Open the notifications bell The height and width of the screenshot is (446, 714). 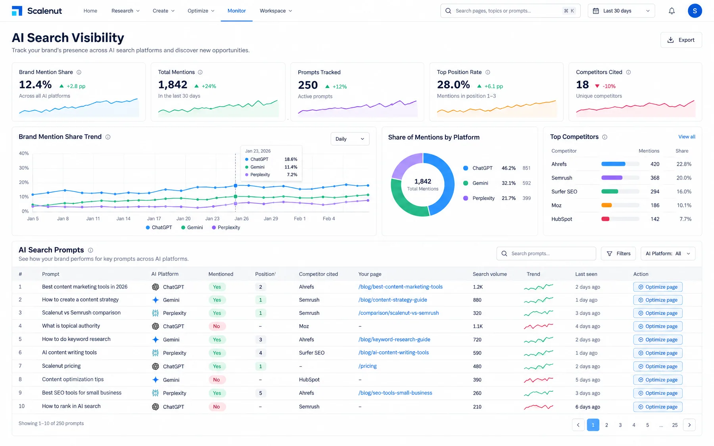click(x=672, y=11)
